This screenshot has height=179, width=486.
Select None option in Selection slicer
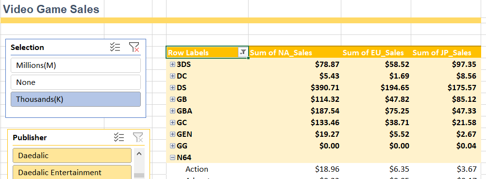coord(76,82)
